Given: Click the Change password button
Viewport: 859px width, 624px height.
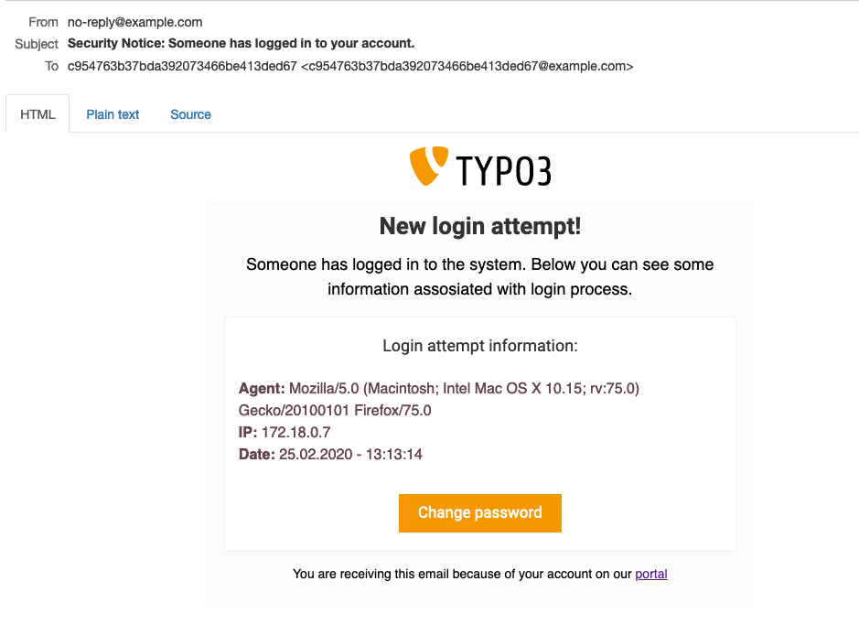Looking at the screenshot, I should tap(480, 512).
